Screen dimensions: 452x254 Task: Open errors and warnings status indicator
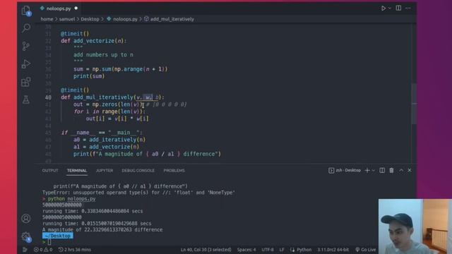pyautogui.click(x=43, y=250)
